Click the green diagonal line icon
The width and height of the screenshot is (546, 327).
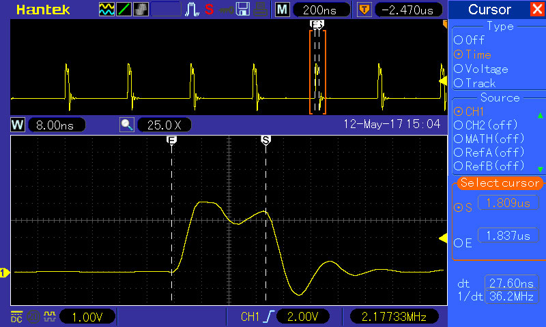tap(124, 10)
